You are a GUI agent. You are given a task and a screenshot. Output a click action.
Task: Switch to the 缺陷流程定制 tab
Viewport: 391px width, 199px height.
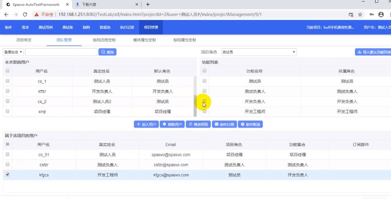pos(104,40)
